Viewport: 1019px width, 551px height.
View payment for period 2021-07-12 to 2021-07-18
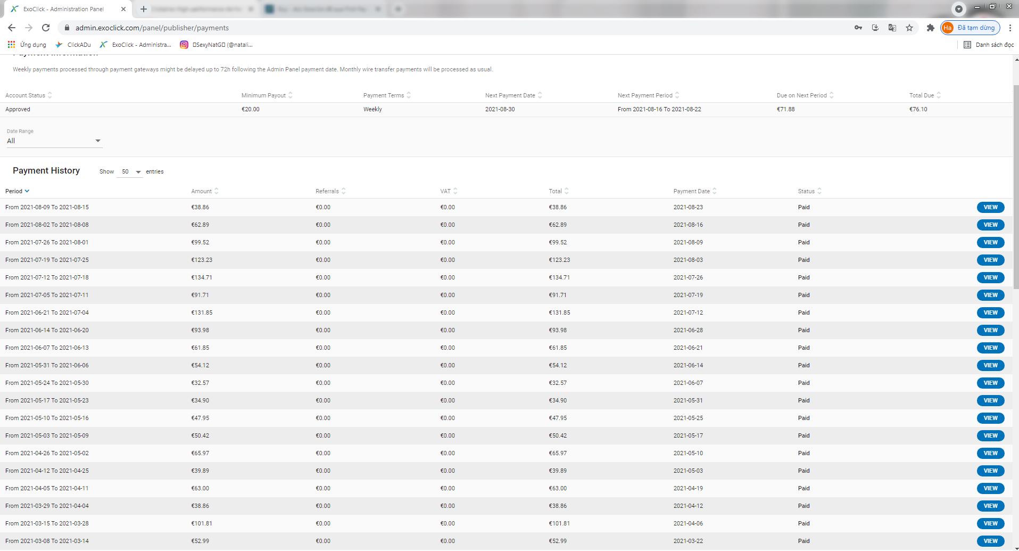pos(990,278)
